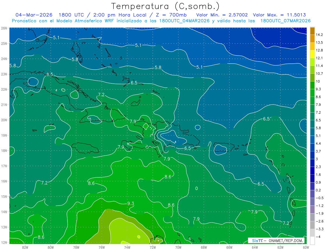325x251 pixels.
Task: Click the colorbar label -4
Action: pyautogui.click(x=318, y=237)
